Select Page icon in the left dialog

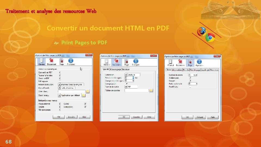[x=61, y=60]
